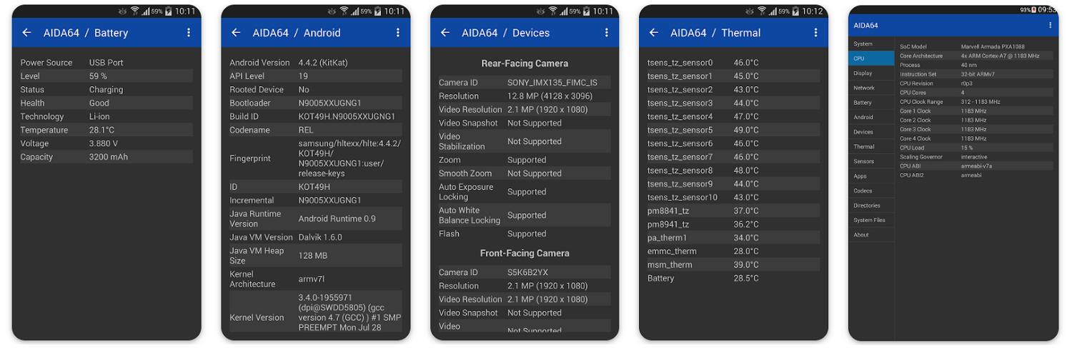Image resolution: width=1072 pixels, height=353 pixels.
Task: Tap Wi-Fi status icon on Battery screen
Action: (x=134, y=11)
